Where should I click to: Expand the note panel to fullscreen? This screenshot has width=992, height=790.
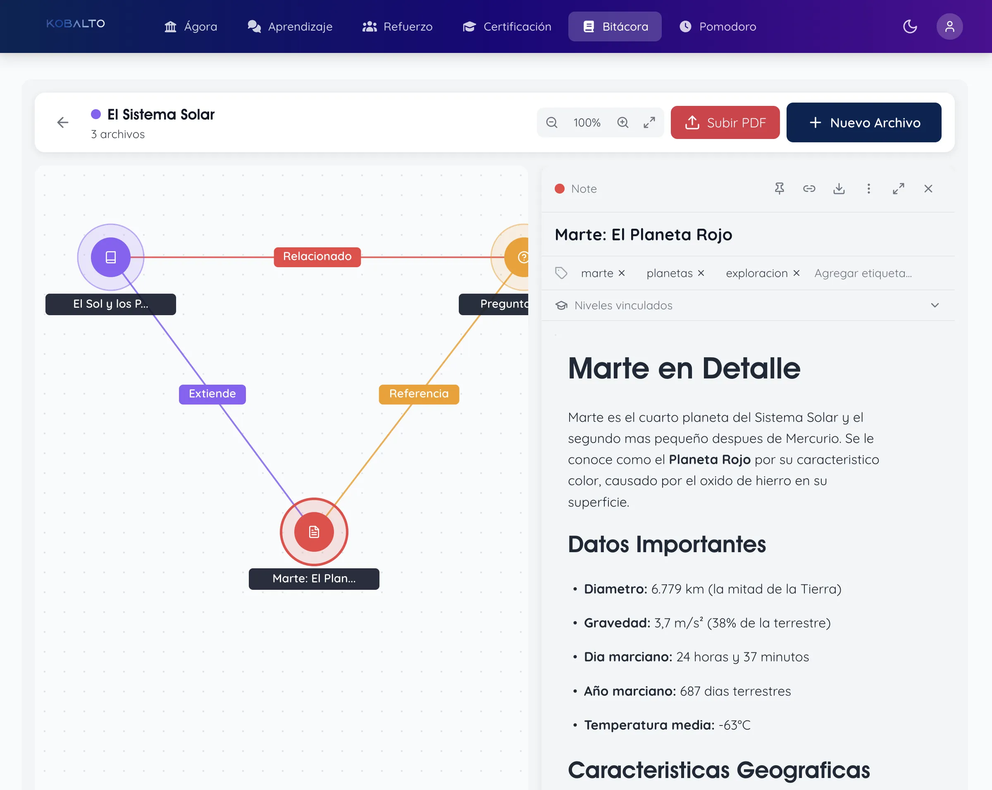click(898, 189)
